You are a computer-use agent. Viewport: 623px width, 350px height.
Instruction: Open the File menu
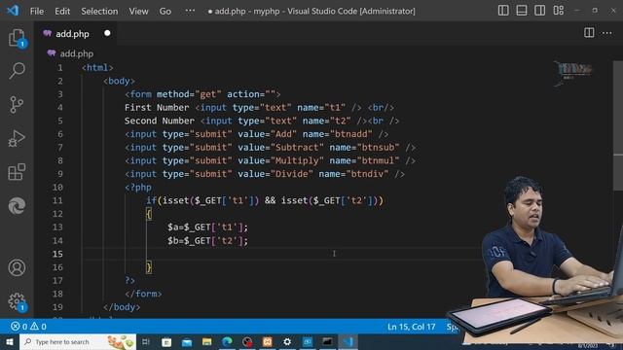37,11
